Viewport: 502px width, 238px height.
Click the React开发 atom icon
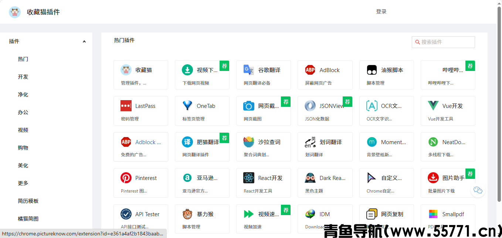click(x=249, y=178)
